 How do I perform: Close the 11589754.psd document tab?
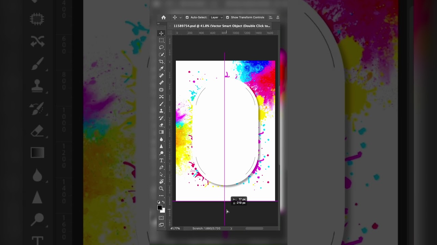170,26
